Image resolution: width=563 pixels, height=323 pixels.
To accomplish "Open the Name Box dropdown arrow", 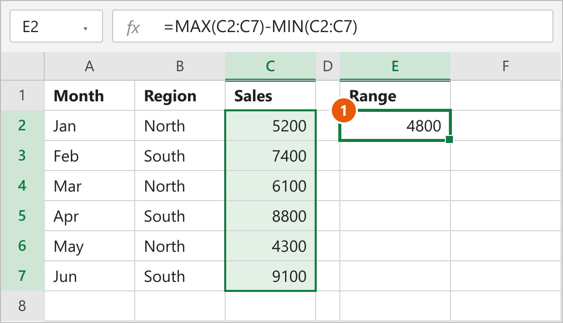I will click(85, 29).
